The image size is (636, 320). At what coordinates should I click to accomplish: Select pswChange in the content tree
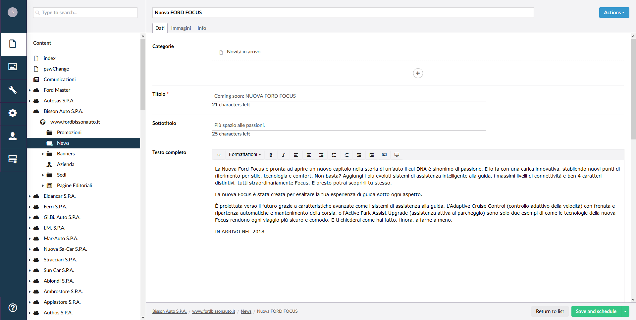pyautogui.click(x=56, y=69)
